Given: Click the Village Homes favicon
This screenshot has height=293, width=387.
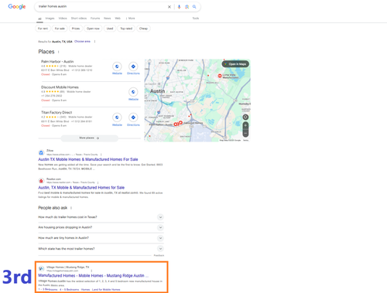Looking at the screenshot, I should 41,269.
